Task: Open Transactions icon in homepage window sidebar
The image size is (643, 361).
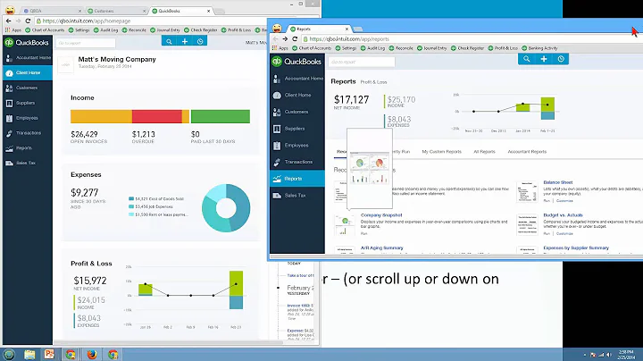Action: [10, 133]
